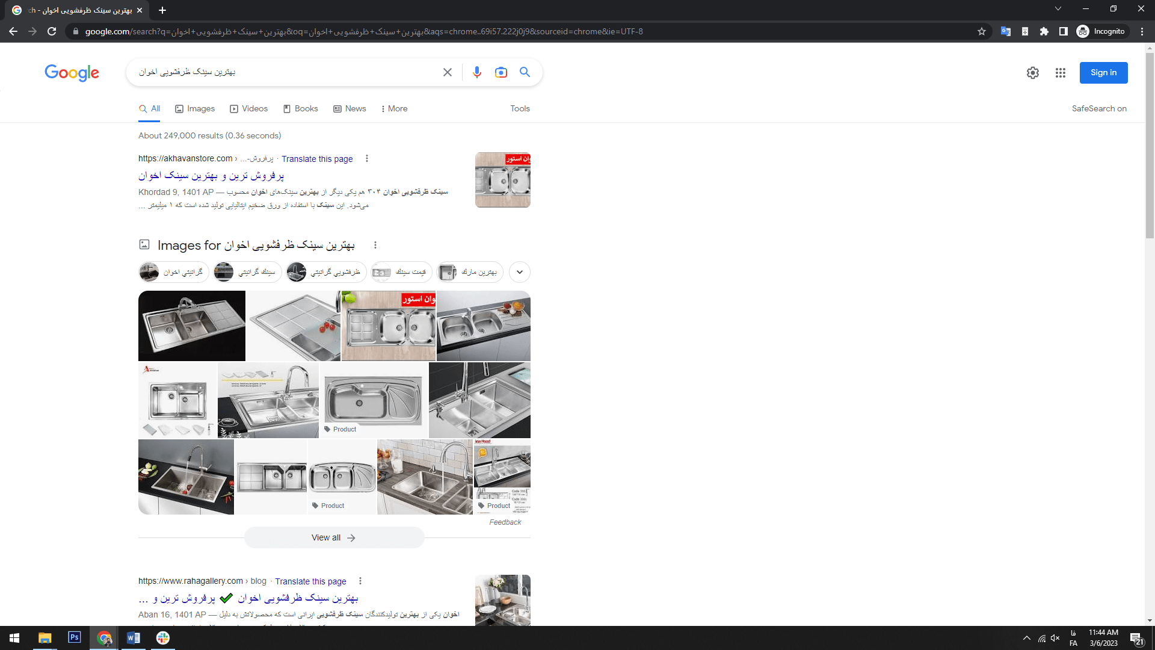Select the بهترین مارک image filter chip
Viewport: 1155px width, 650px height.
[470, 272]
